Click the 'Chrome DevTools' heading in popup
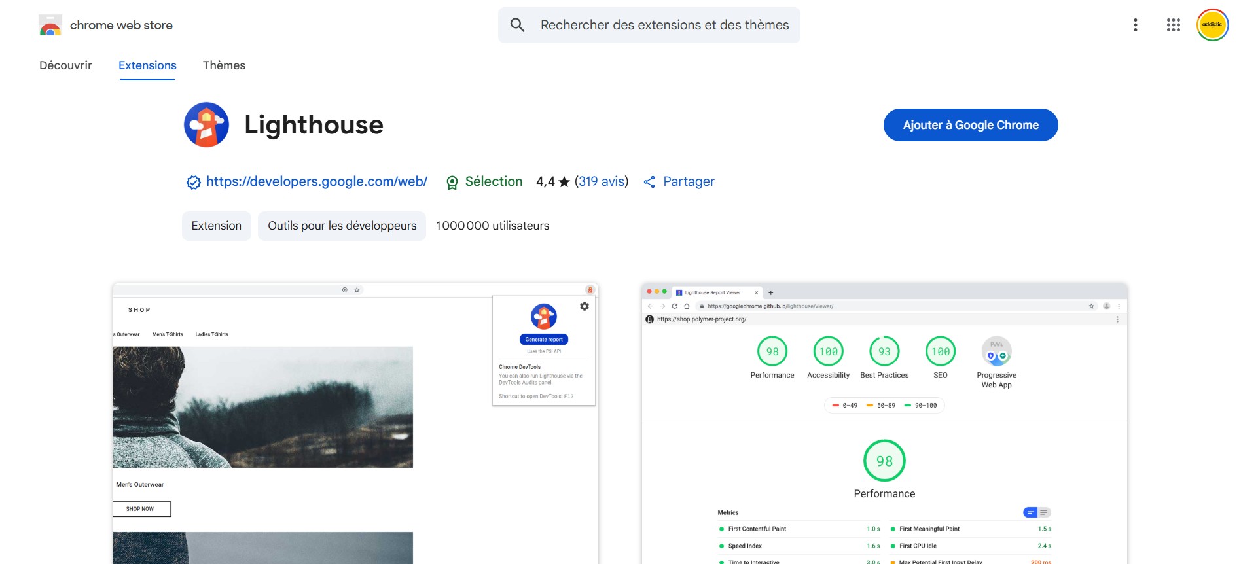Screen dimensions: 1241x564 520,367
